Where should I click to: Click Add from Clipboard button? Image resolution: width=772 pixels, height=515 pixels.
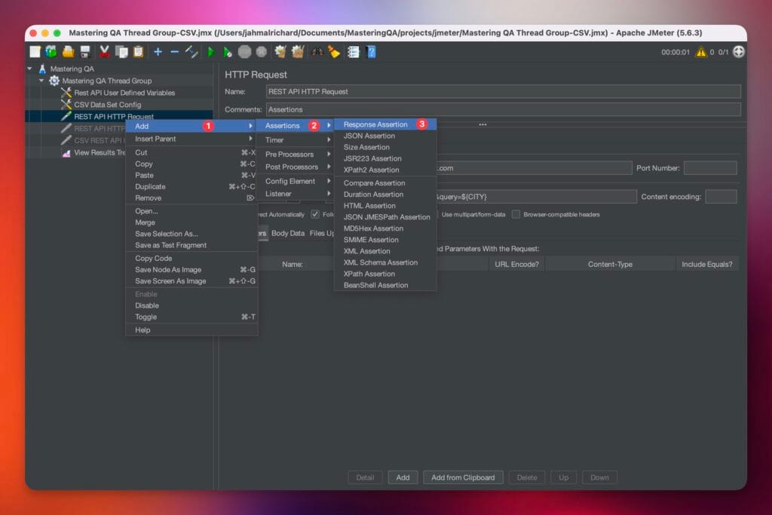tap(463, 477)
